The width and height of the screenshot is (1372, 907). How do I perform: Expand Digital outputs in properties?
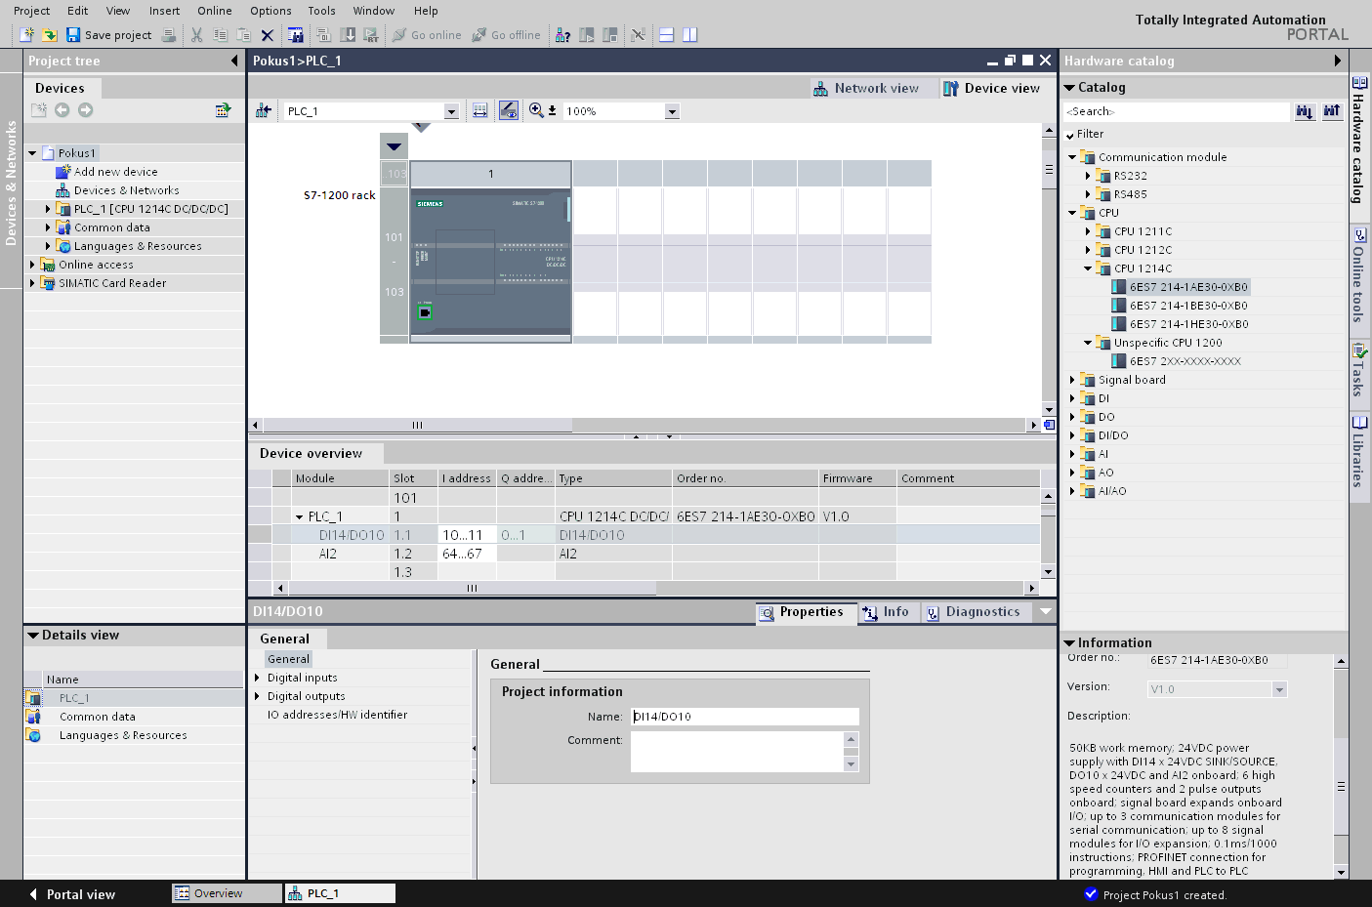pyautogui.click(x=258, y=696)
